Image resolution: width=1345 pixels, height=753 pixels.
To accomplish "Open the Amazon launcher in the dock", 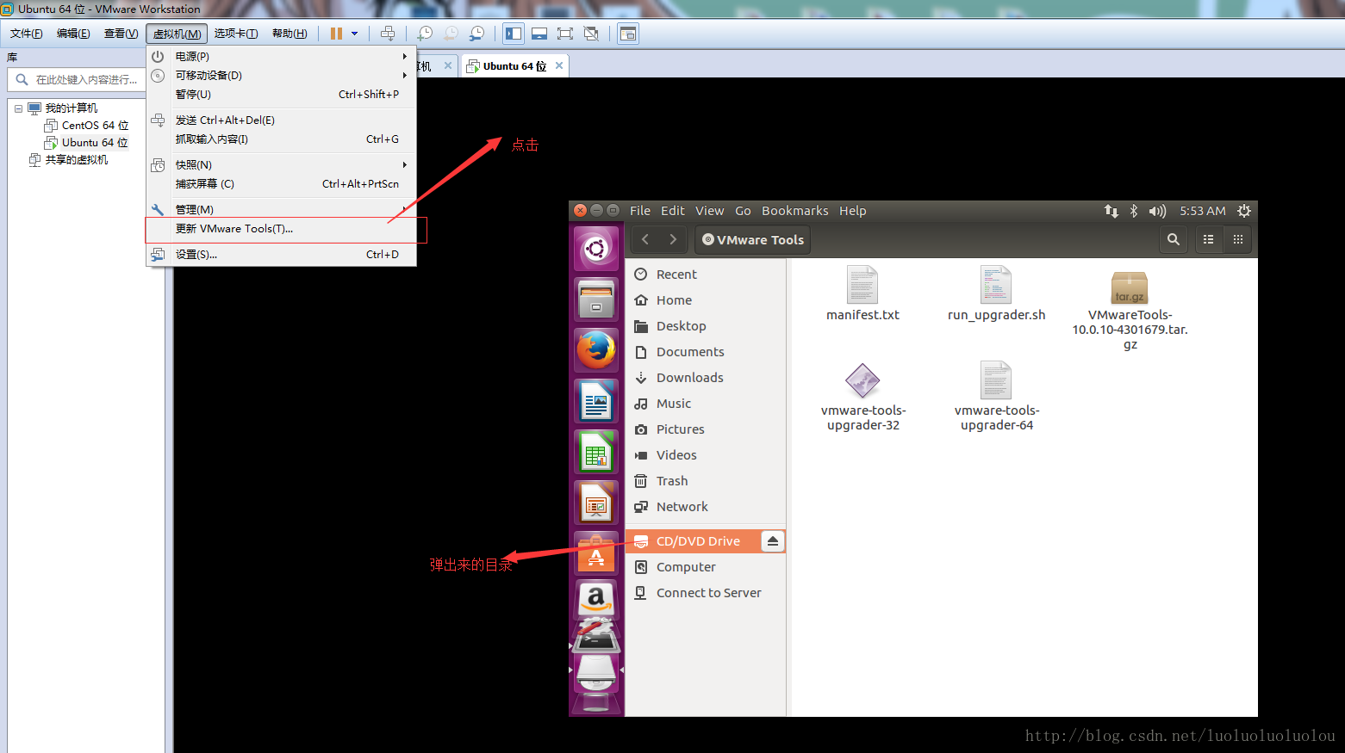I will tap(596, 598).
